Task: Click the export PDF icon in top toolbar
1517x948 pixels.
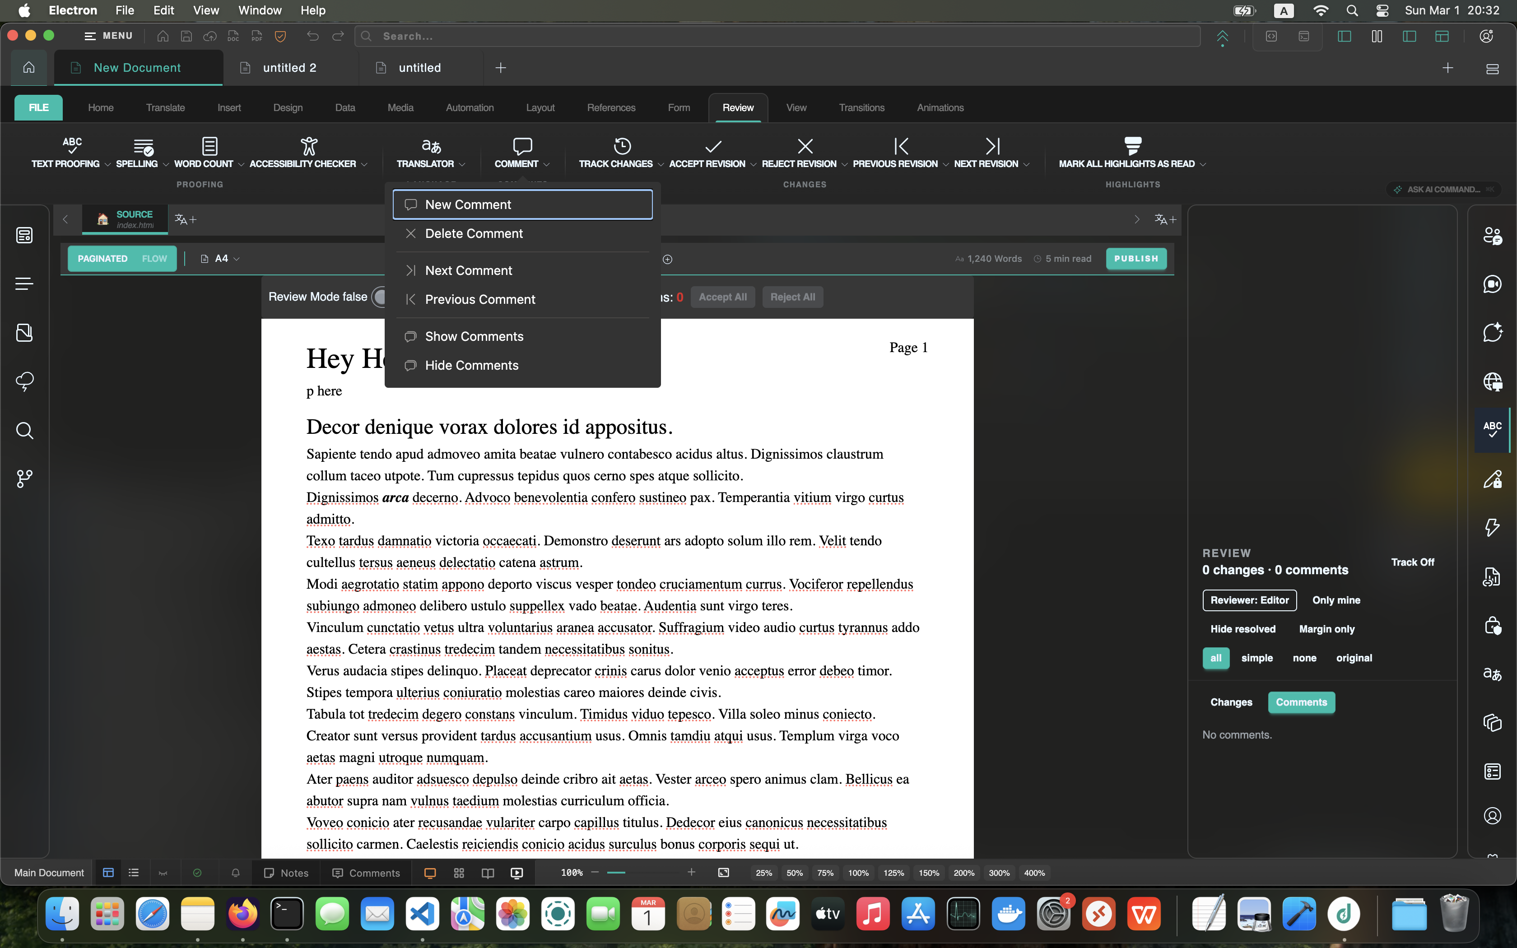Action: (x=256, y=37)
